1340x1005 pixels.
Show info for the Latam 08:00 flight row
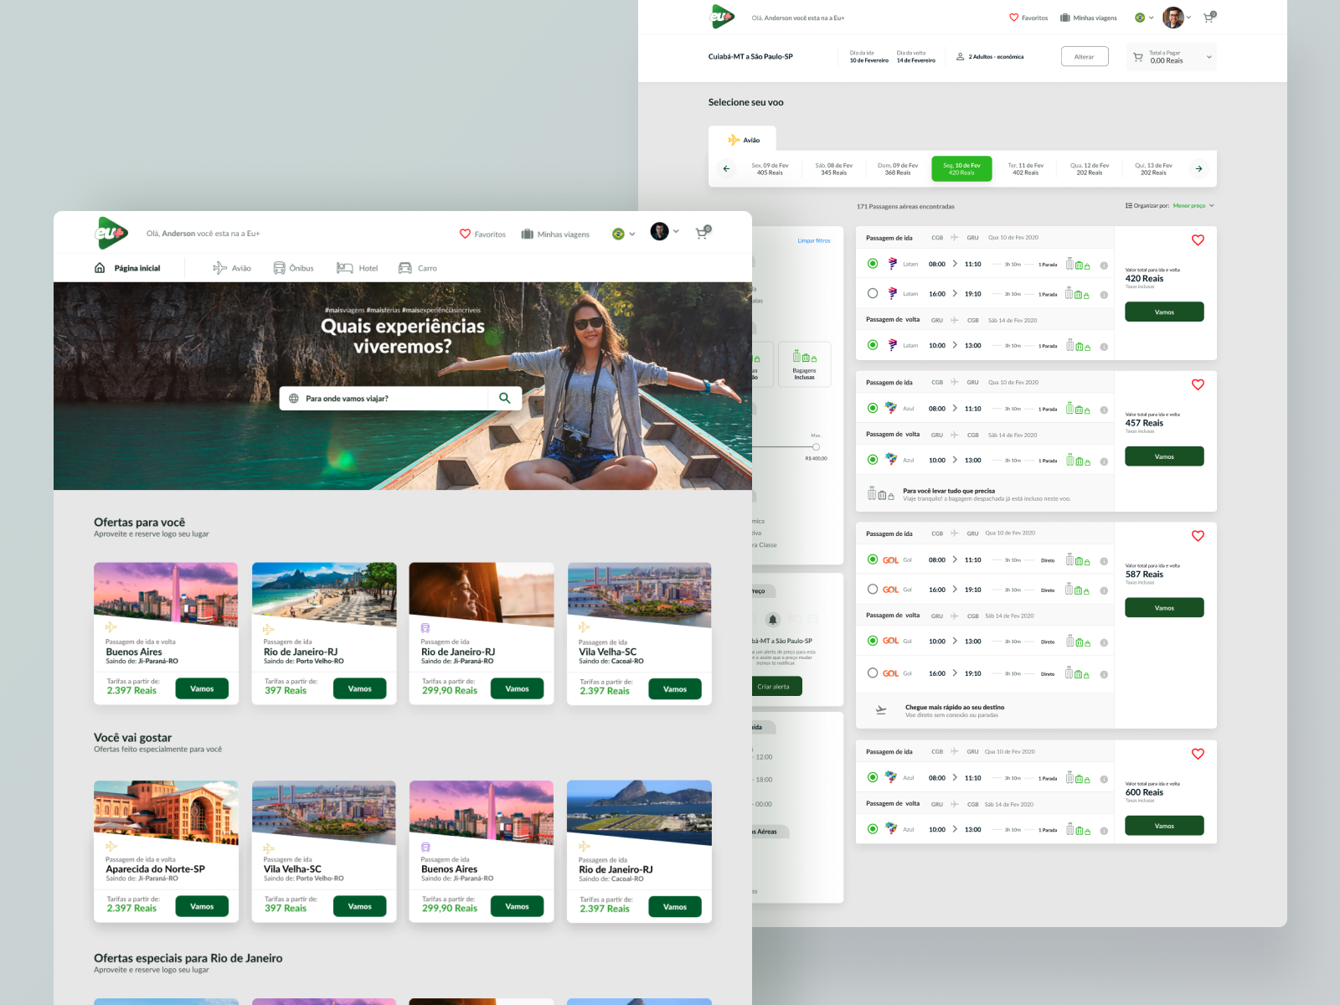1104,265
